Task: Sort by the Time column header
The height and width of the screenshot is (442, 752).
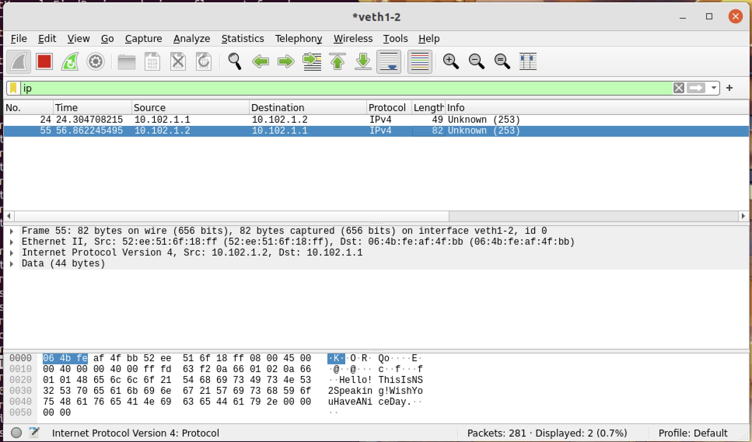Action: [92, 108]
